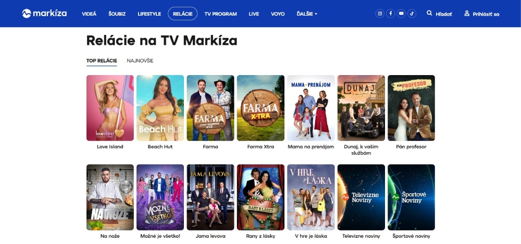Click the Prihlásiť sa user icon
The width and height of the screenshot is (521, 244).
point(467,14)
